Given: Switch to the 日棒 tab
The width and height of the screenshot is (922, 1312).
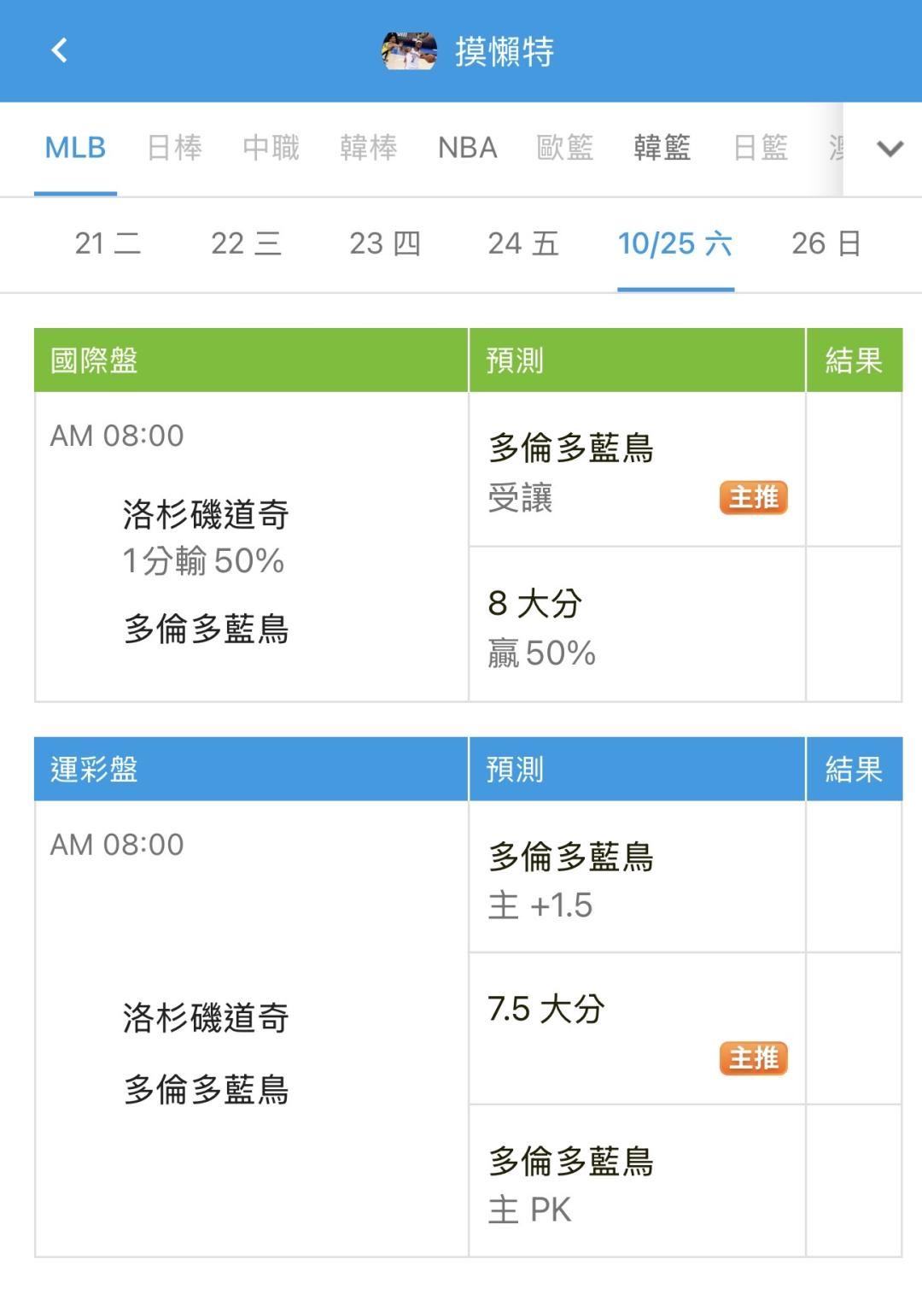Looking at the screenshot, I should [x=174, y=148].
